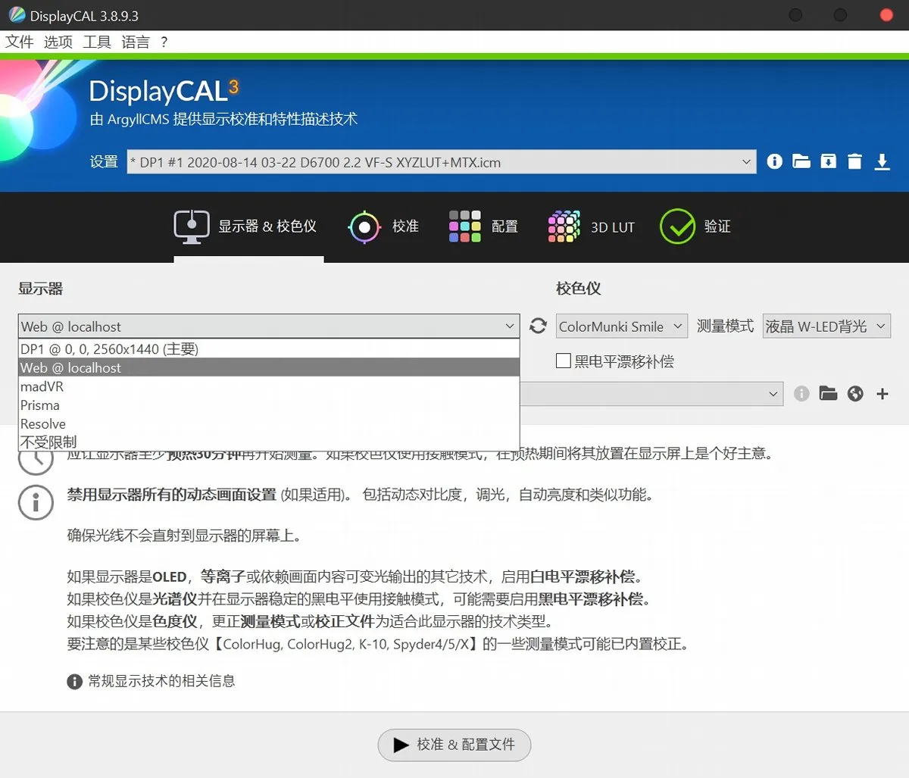The height and width of the screenshot is (778, 909).
Task: Click plus icon to add correction
Action: [882, 393]
